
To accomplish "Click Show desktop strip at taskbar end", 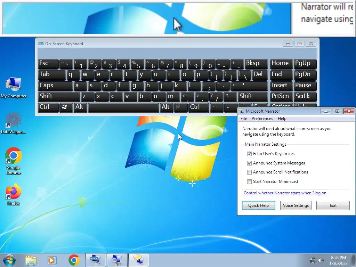I will pyautogui.click(x=354, y=260).
